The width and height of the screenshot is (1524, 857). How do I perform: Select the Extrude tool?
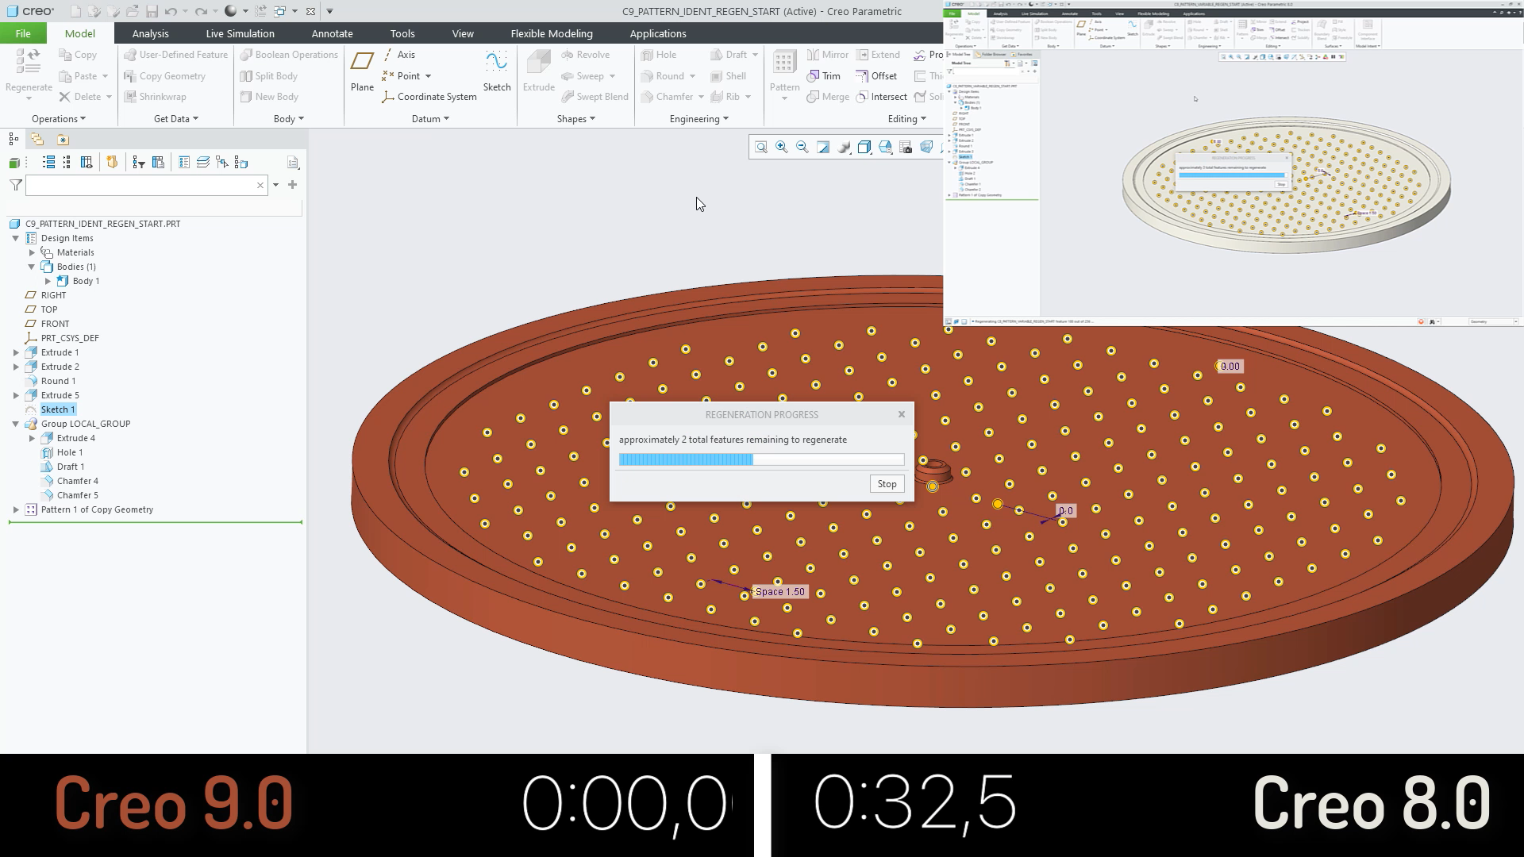(x=538, y=70)
